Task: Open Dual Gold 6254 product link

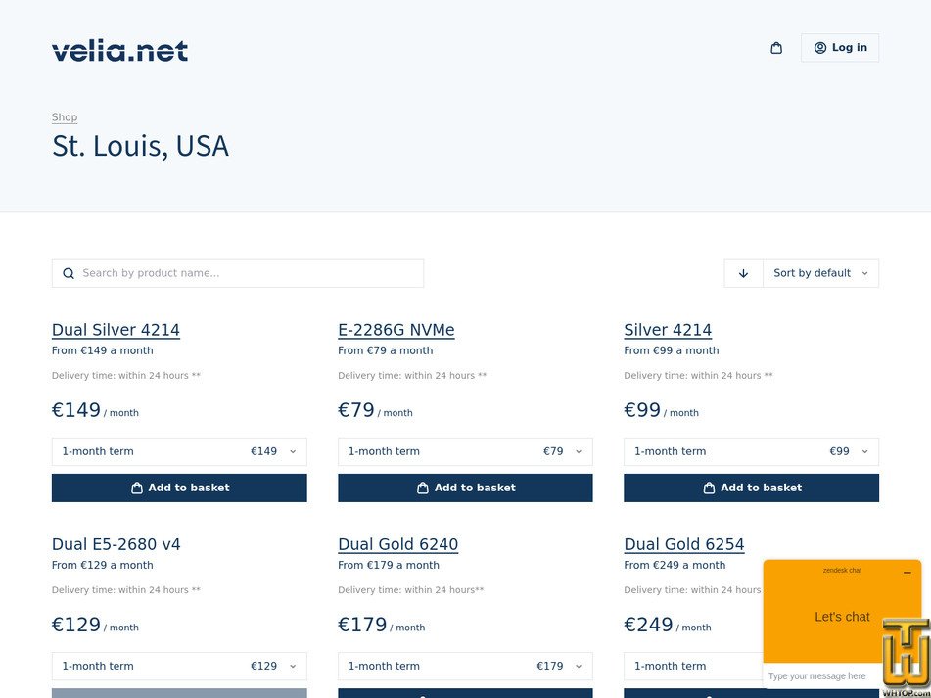Action: [x=684, y=545]
